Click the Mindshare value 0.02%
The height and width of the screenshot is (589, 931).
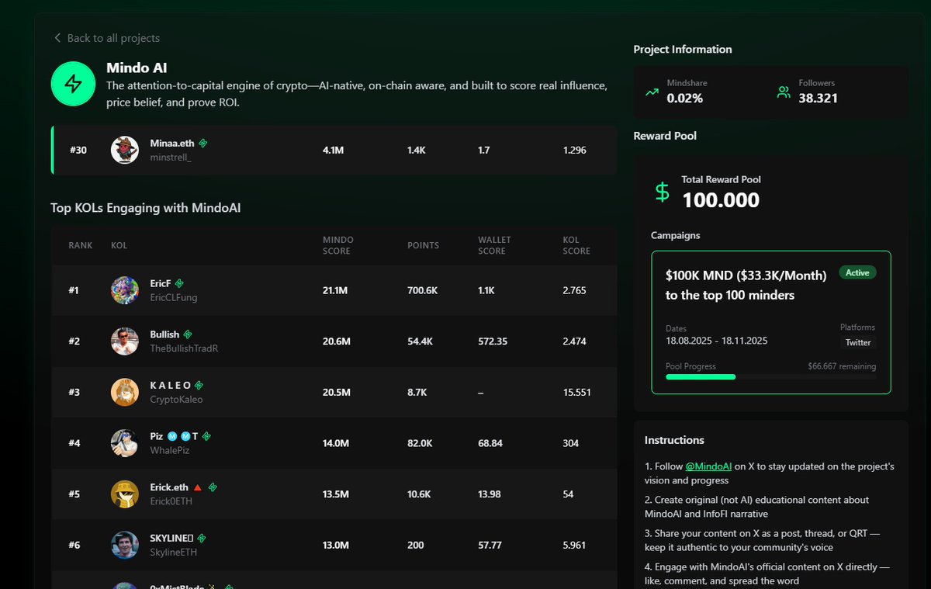685,99
